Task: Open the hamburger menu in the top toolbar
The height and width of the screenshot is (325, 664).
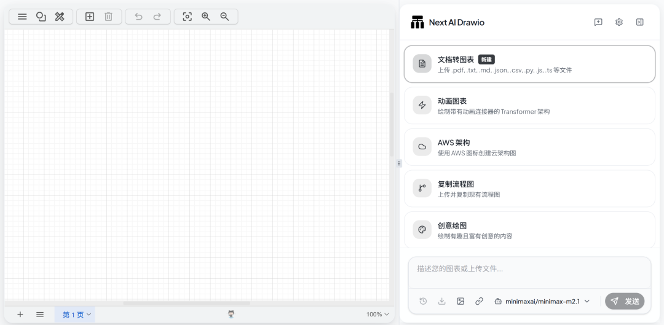Action: point(22,17)
